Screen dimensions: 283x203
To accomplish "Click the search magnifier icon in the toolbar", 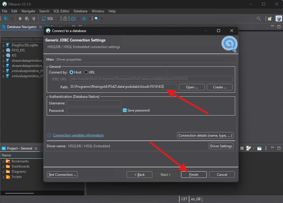I will coord(97,18).
